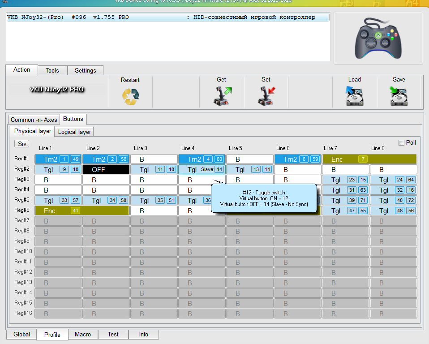Open the Action tab
This screenshot has height=344, width=429.
[21, 70]
